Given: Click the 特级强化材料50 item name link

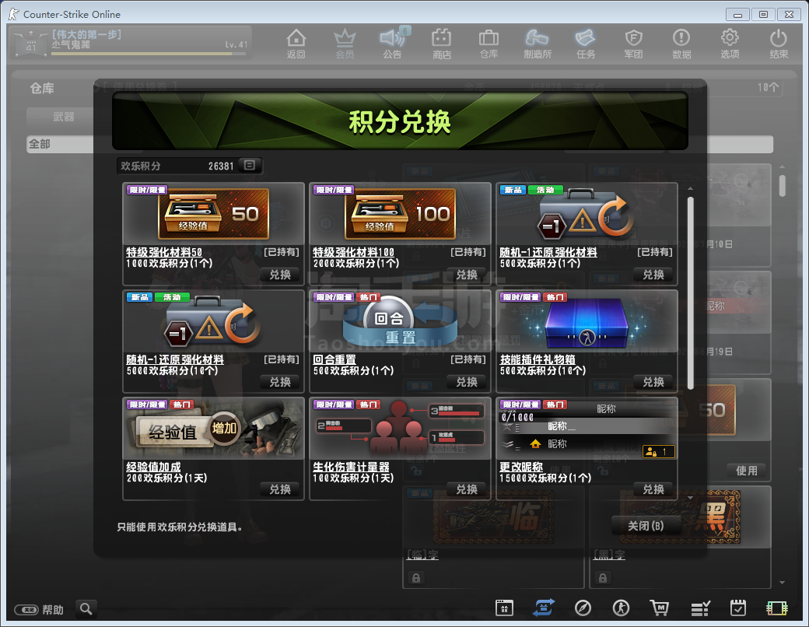Looking at the screenshot, I should pyautogui.click(x=164, y=252).
